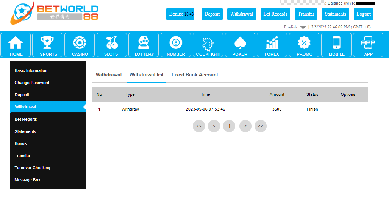The width and height of the screenshot is (389, 198).
Task: Go to the last page button
Action: tap(261, 126)
